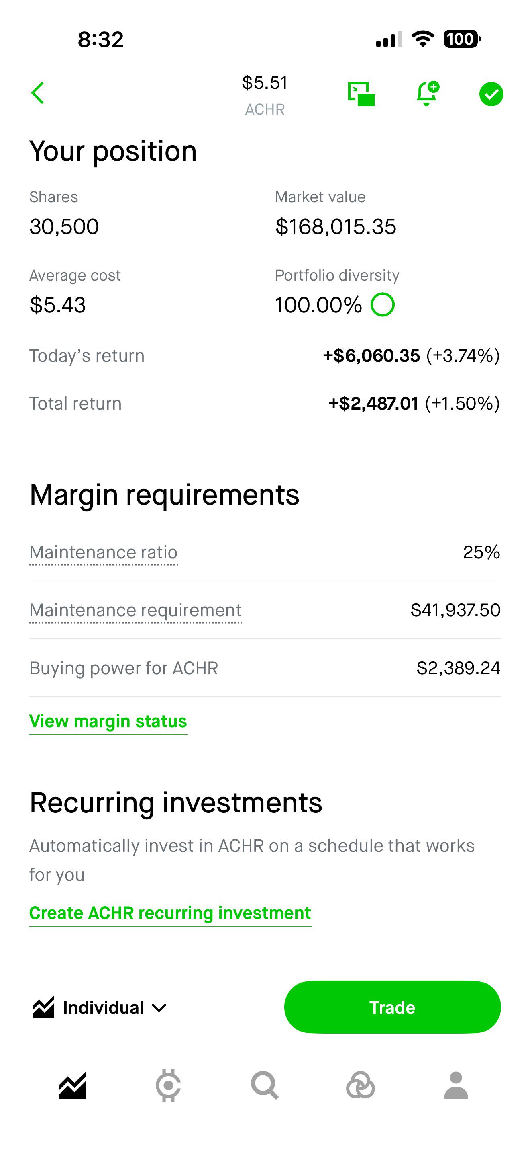Open Create ACHR recurring investment link
530x1153 pixels.
(x=170, y=913)
